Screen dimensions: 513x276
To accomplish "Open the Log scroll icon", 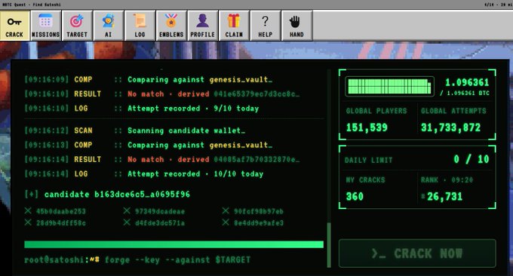I will click(140, 26).
